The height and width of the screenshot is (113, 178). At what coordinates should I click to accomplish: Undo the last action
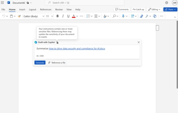point(4,16)
